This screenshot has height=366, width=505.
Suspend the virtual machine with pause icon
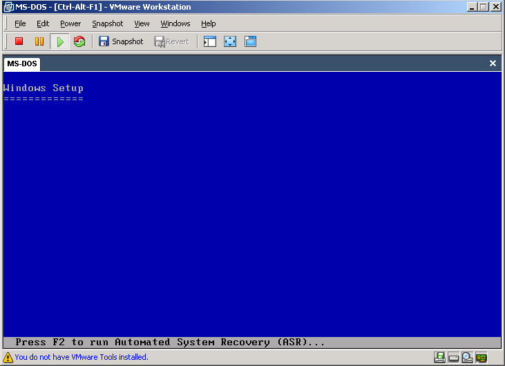[39, 41]
